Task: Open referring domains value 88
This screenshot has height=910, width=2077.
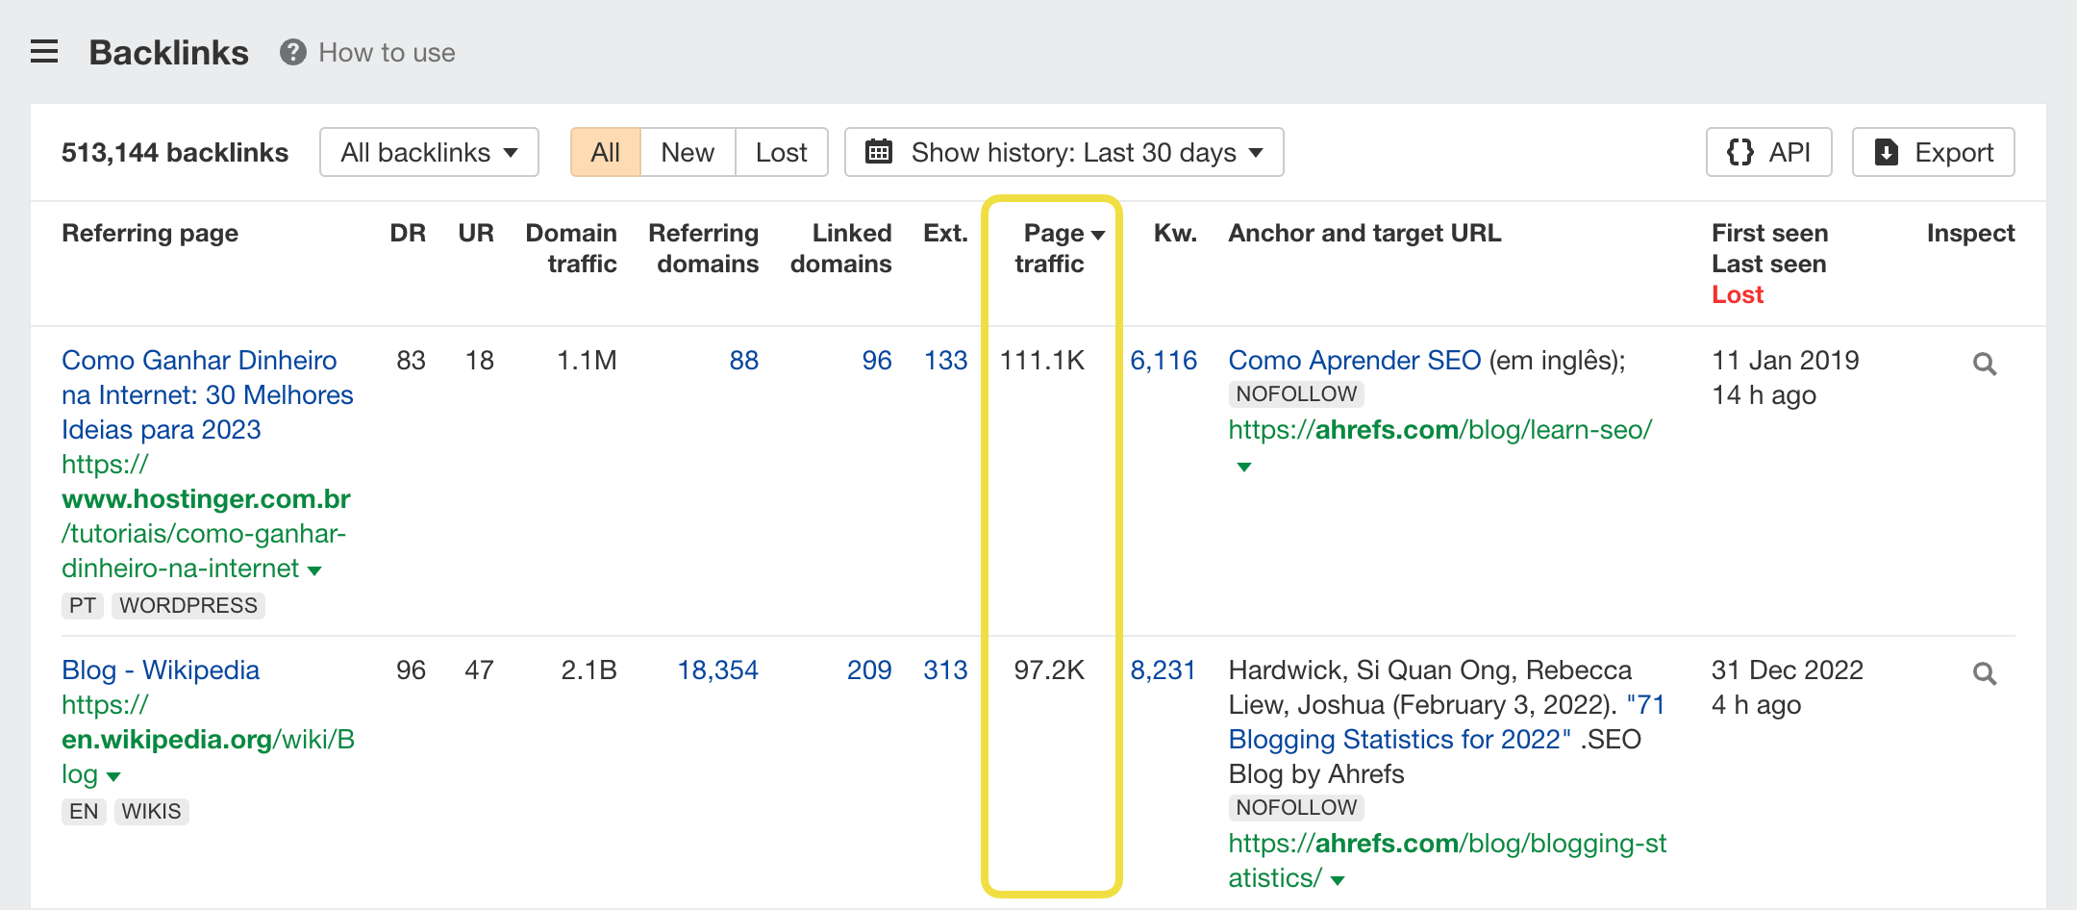Action: [x=744, y=360]
